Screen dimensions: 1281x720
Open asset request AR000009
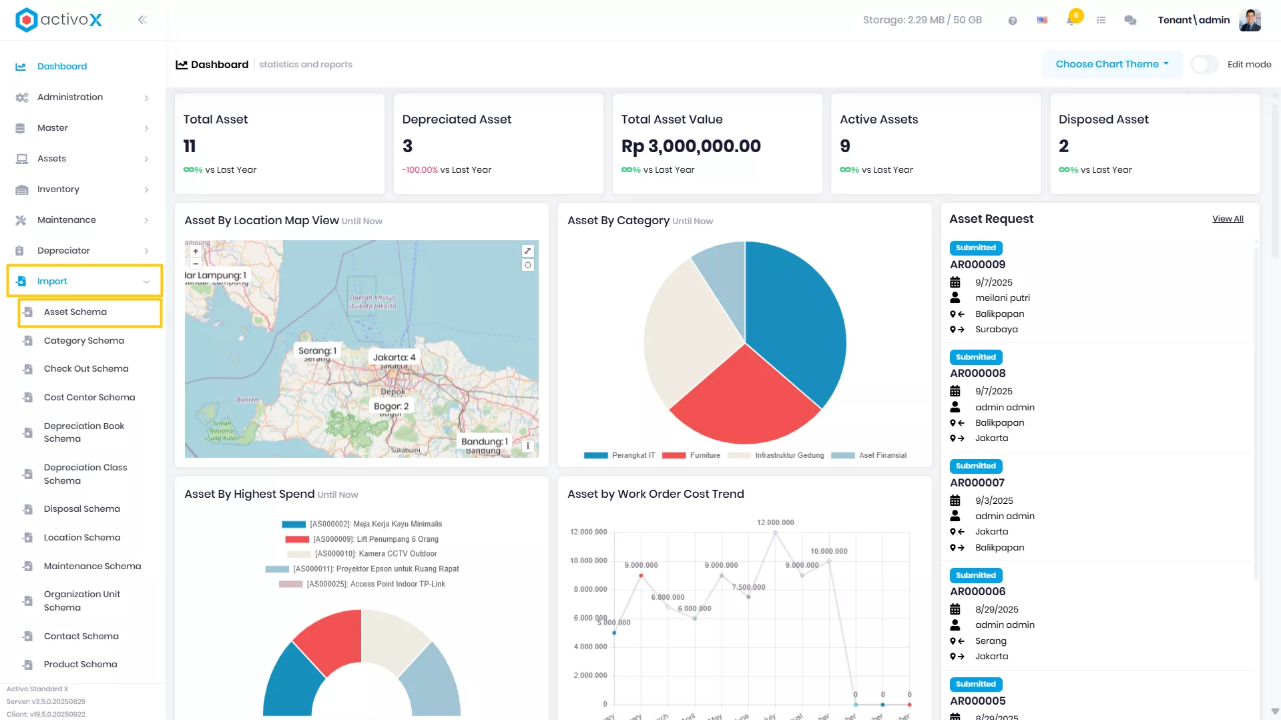coord(977,265)
